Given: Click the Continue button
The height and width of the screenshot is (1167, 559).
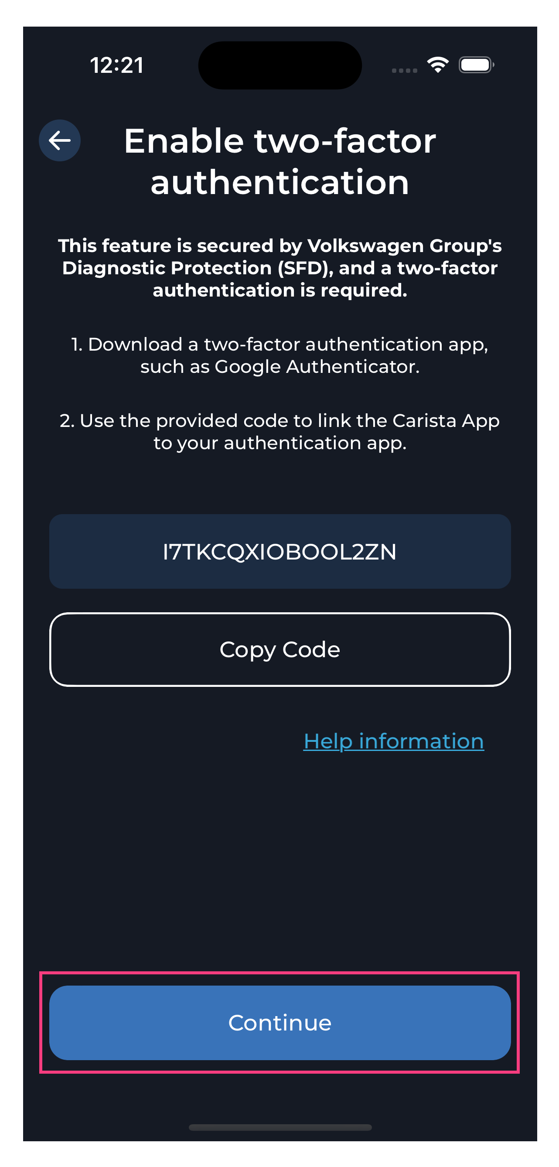Looking at the screenshot, I should click(x=279, y=1022).
